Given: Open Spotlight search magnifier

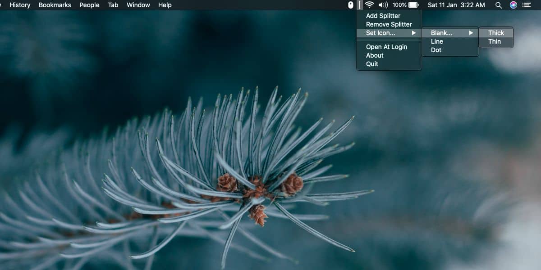Looking at the screenshot, I should (499, 5).
